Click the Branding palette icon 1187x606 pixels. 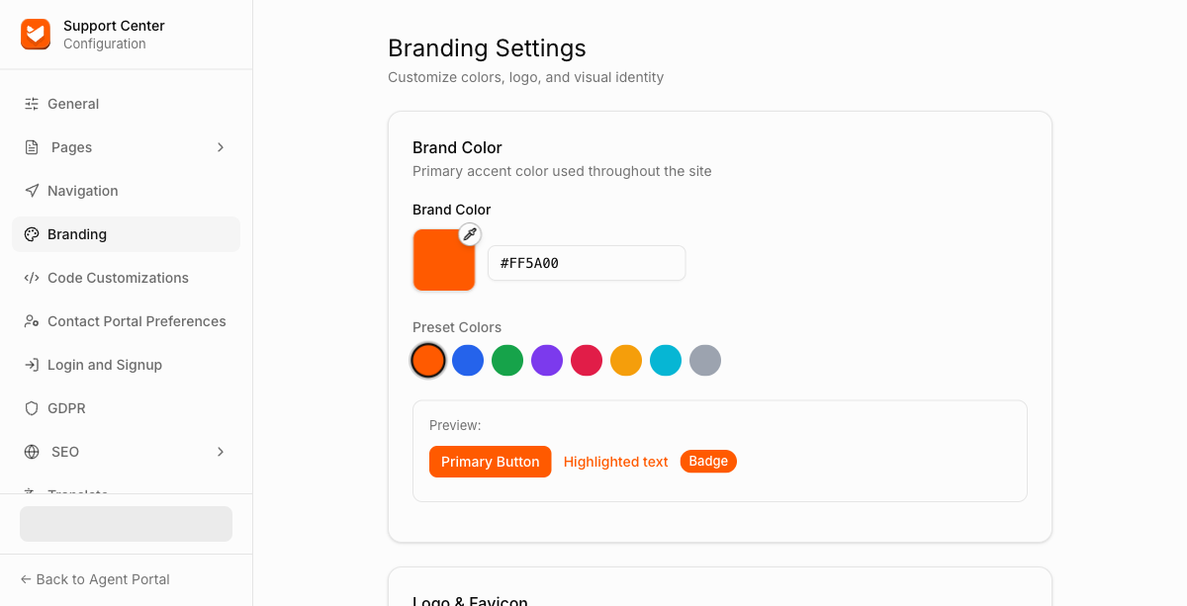pyautogui.click(x=32, y=234)
